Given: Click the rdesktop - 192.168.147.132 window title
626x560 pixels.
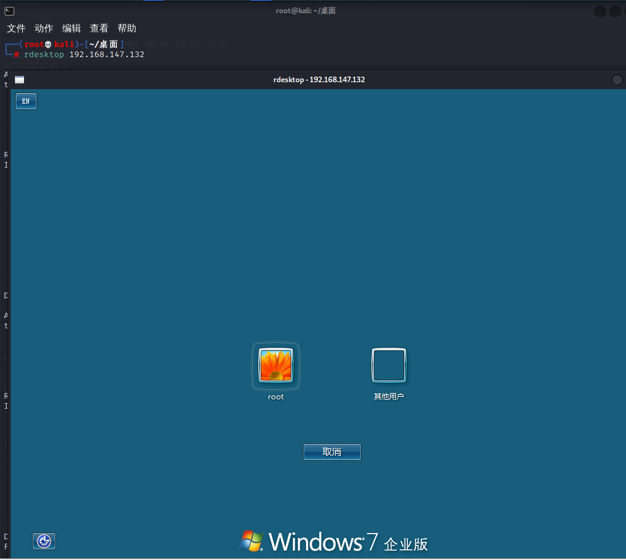Looking at the screenshot, I should (x=319, y=80).
